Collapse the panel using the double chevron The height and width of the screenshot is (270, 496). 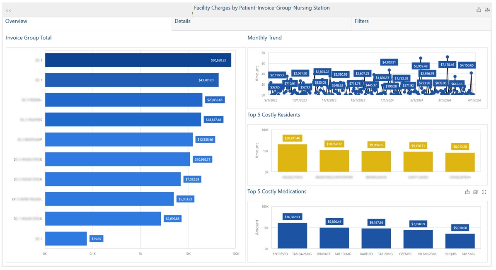(8, 10)
